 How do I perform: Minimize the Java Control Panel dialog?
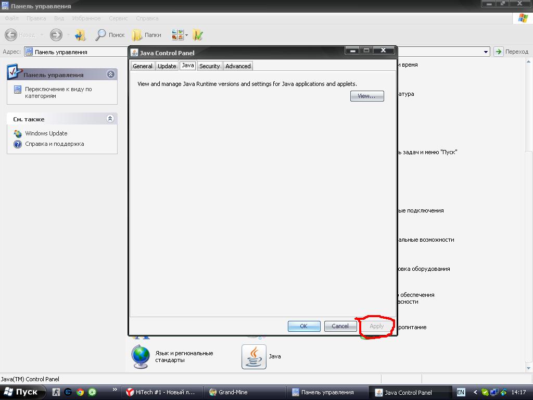[353, 51]
